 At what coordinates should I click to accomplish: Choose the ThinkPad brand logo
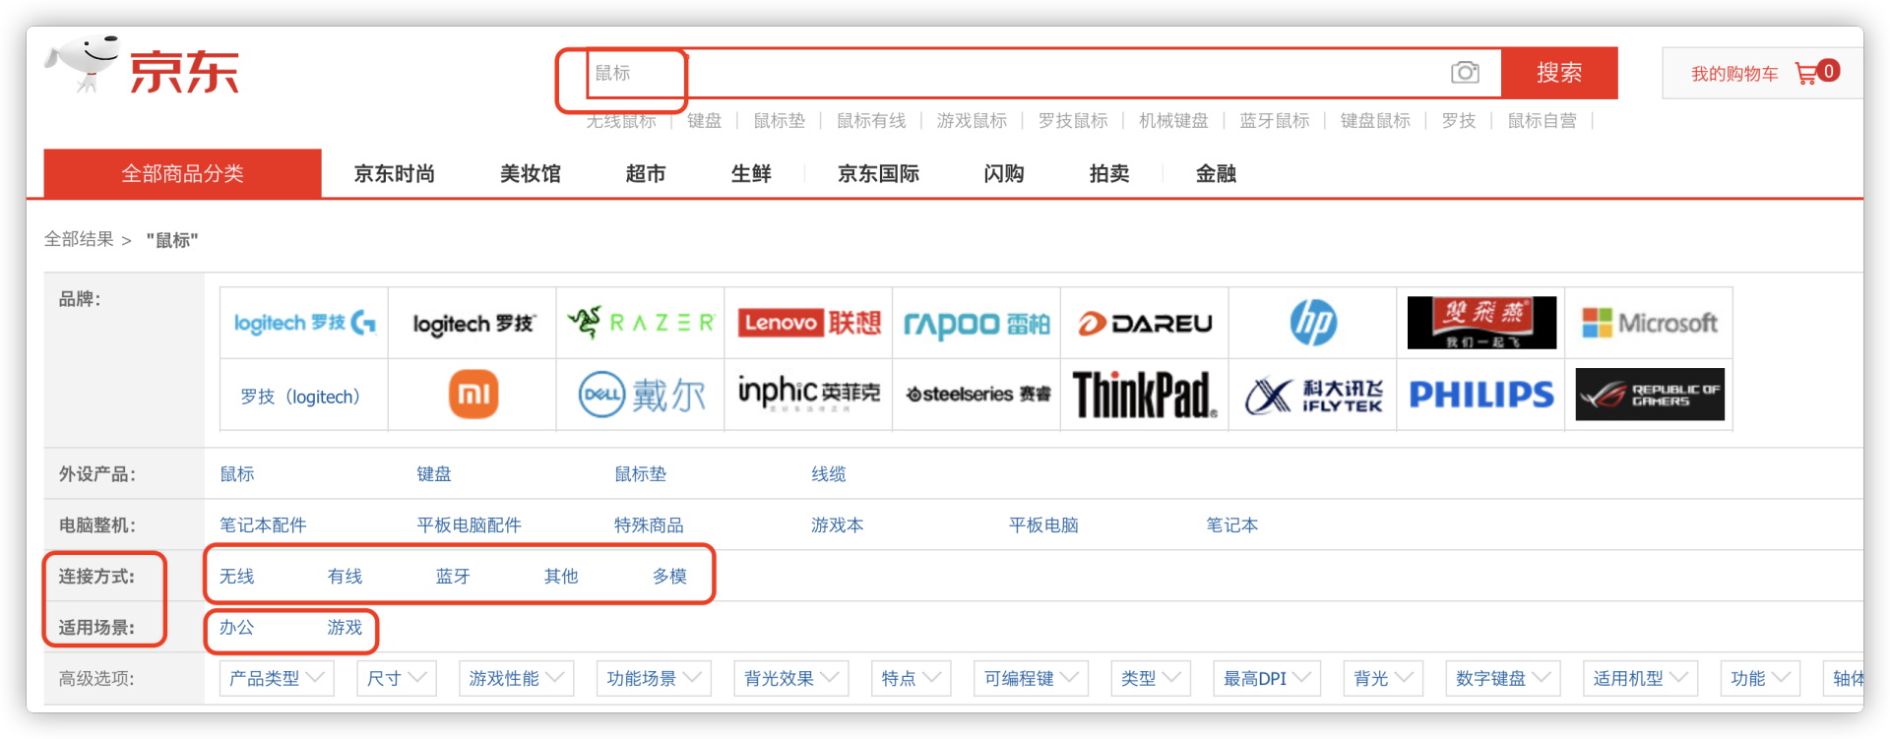point(1145,395)
